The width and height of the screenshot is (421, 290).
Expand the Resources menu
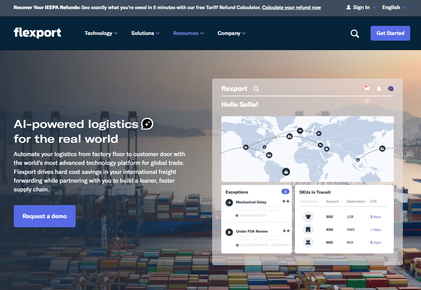tap(189, 33)
